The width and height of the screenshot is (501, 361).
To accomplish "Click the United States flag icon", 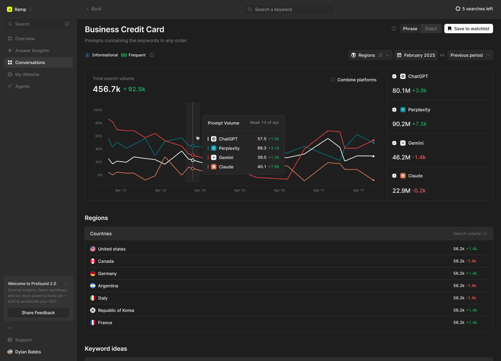I will [x=93, y=249].
